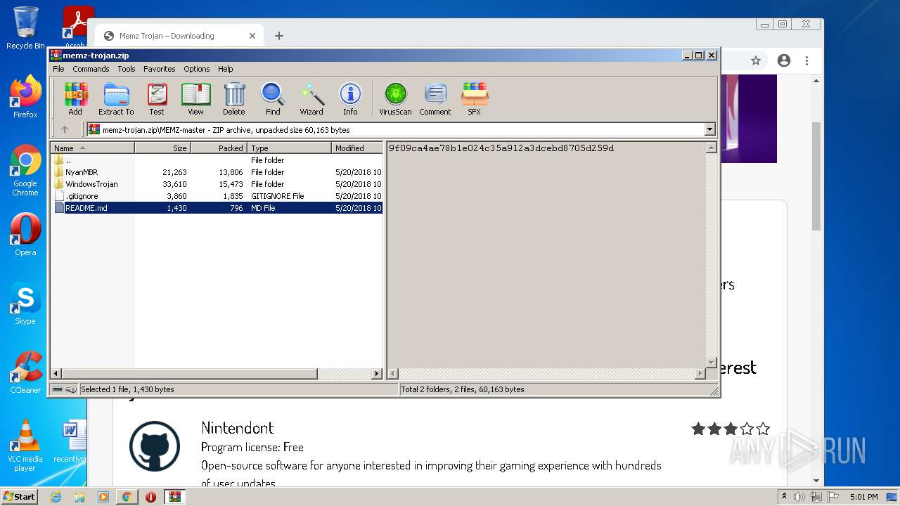
Task: Open the Nintendont program link
Action: [x=237, y=428]
